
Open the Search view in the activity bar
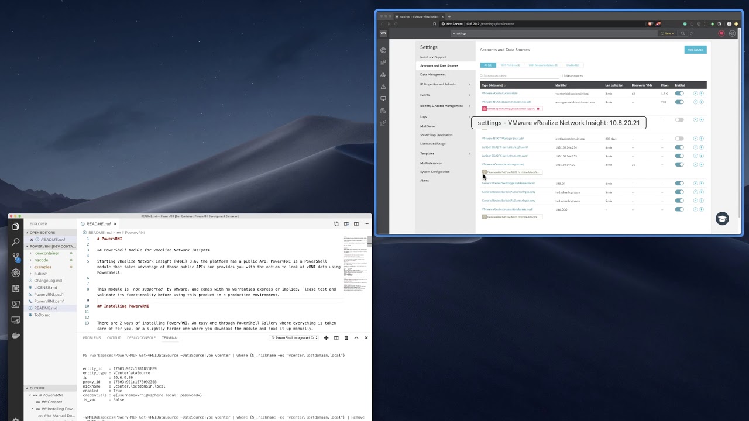pyautogui.click(x=16, y=241)
